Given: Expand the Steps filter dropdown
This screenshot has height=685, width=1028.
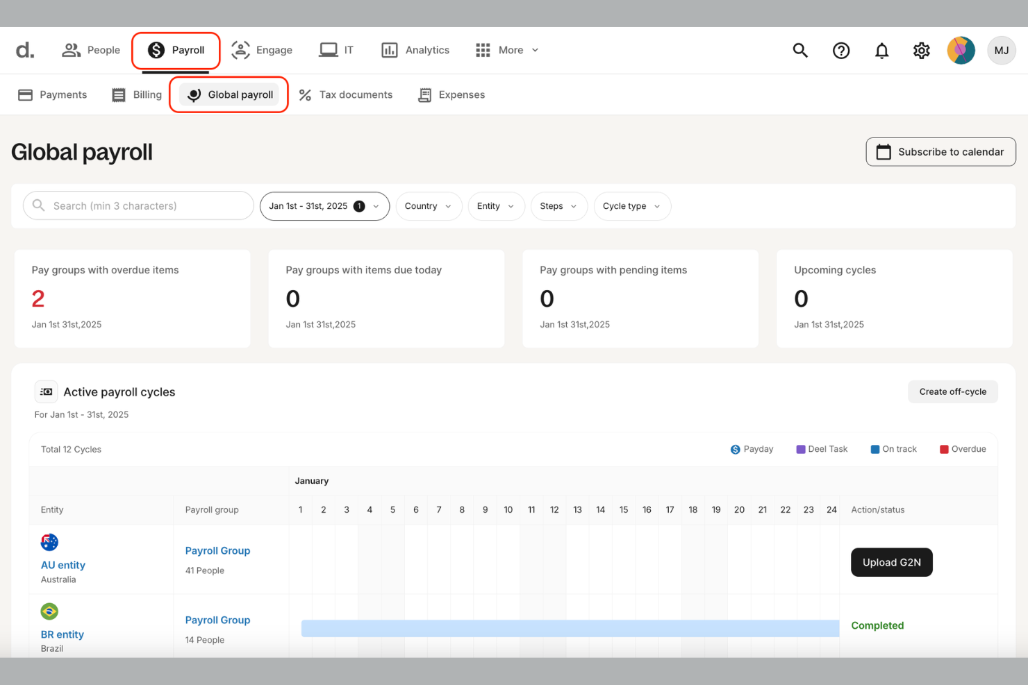Looking at the screenshot, I should 559,206.
